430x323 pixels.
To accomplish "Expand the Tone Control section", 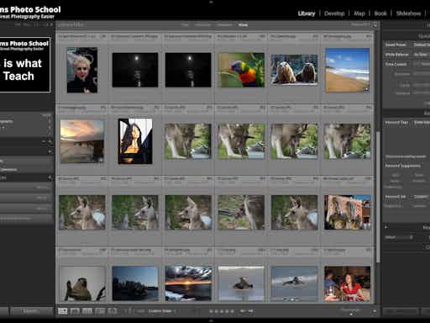I will [396, 64].
